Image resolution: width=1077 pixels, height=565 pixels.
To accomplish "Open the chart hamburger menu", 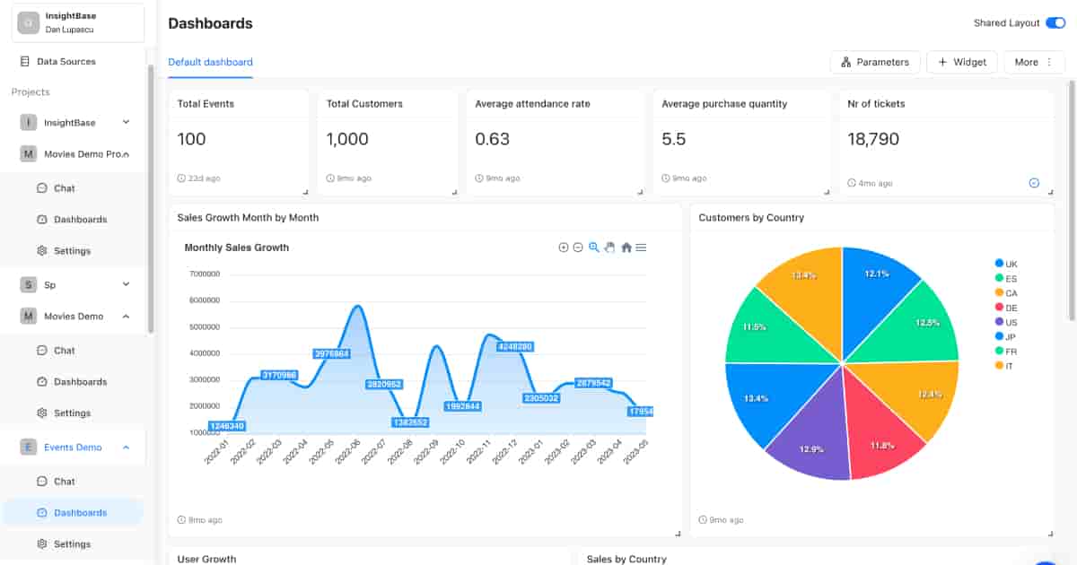I will pyautogui.click(x=641, y=248).
